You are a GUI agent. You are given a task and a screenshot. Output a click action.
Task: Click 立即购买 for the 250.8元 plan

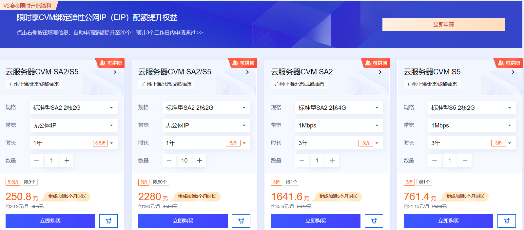pyautogui.click(x=50, y=221)
